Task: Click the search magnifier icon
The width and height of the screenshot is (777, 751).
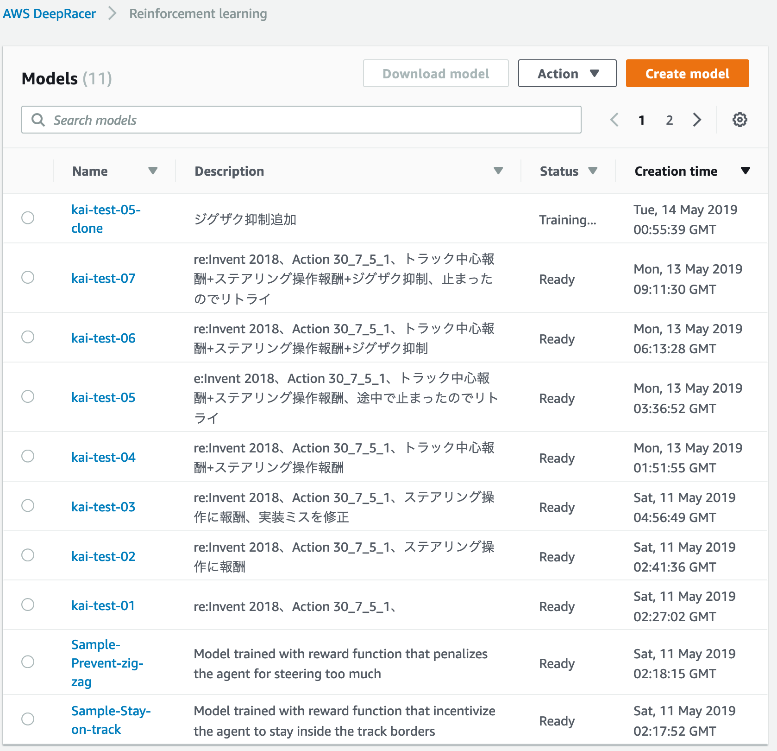Action: point(39,120)
